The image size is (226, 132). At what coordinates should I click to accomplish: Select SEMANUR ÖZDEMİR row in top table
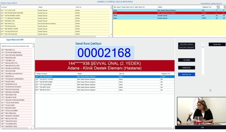click(x=55, y=18)
